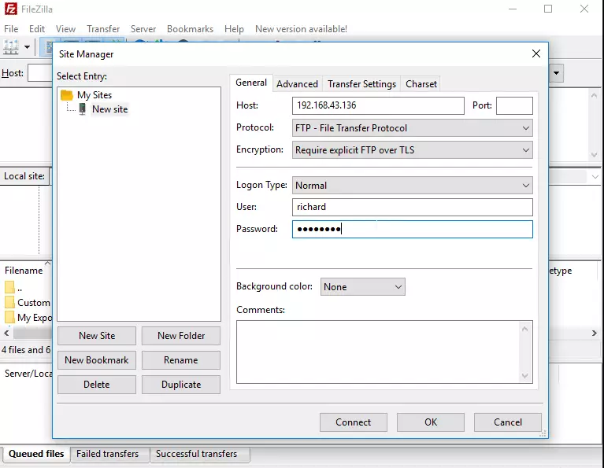Click the Delete button
This screenshot has height=468, width=604.
click(97, 385)
